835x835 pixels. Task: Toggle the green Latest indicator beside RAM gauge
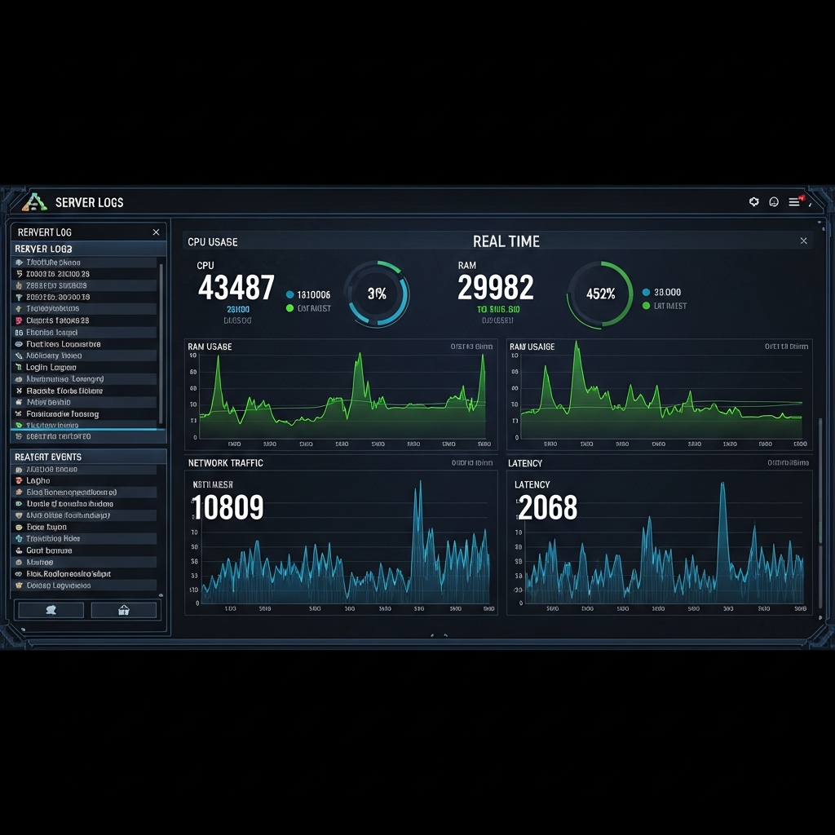tap(644, 305)
